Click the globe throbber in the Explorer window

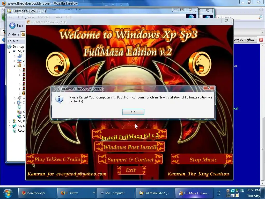191,17
